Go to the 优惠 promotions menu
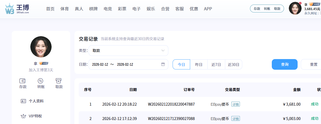This screenshot has width=321, height=124. pos(194,9)
